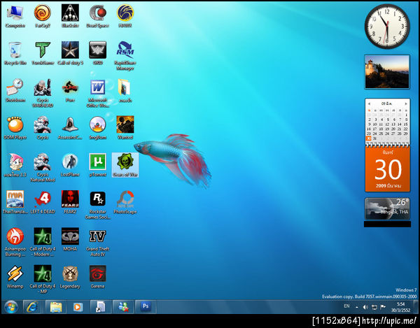Open the Recycle Bin

15,53
